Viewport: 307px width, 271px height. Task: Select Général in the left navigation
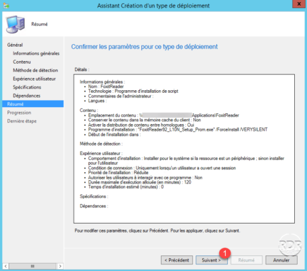pos(15,45)
